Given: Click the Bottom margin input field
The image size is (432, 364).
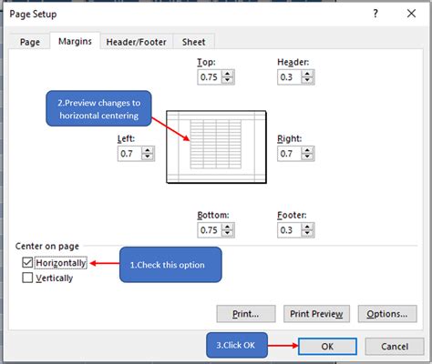Looking at the screenshot, I should pos(210,230).
